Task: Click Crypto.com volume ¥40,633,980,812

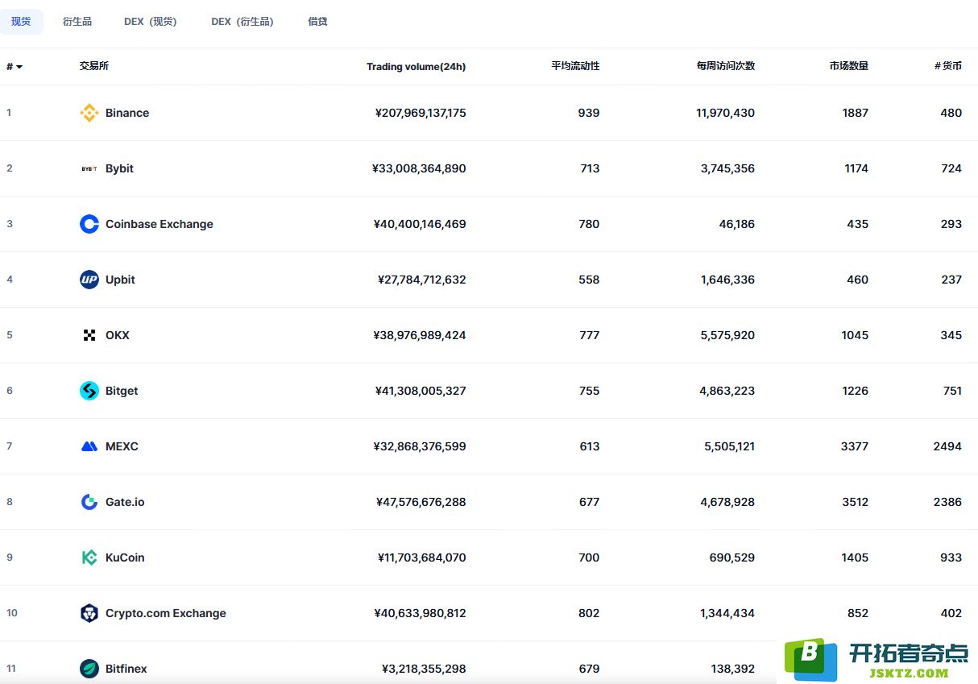Action: coord(421,613)
